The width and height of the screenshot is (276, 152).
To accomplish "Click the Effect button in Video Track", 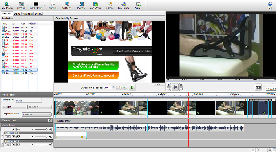I will click(x=40, y=107).
